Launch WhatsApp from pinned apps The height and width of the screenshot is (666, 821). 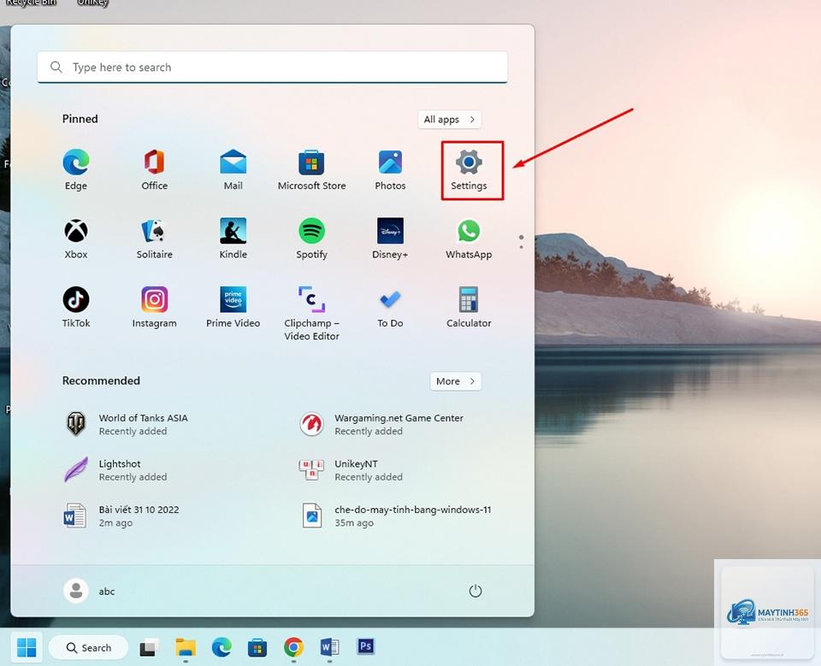469,239
